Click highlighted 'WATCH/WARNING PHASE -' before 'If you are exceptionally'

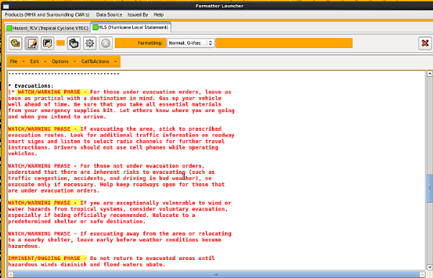coord(45,203)
